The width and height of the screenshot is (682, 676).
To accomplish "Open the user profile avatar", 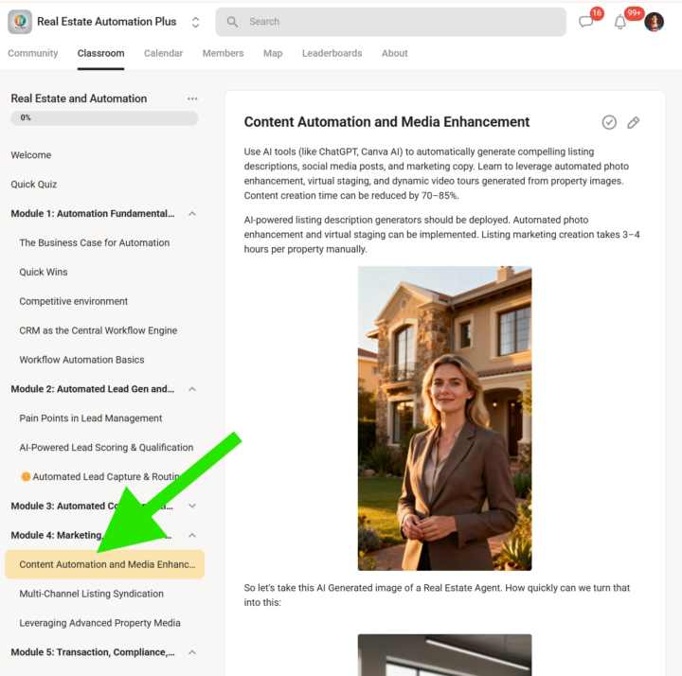I will (x=654, y=22).
